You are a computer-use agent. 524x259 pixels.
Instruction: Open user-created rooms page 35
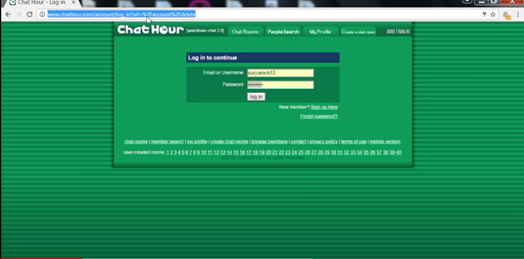366,153
